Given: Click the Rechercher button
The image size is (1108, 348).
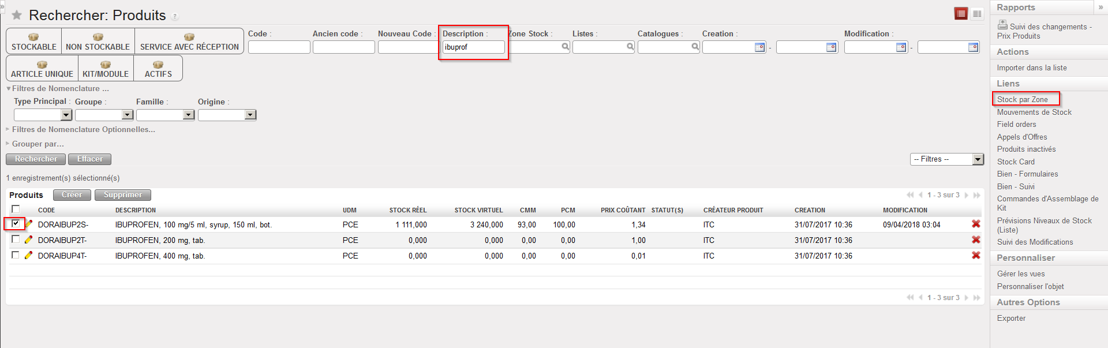Looking at the screenshot, I should coord(36,159).
